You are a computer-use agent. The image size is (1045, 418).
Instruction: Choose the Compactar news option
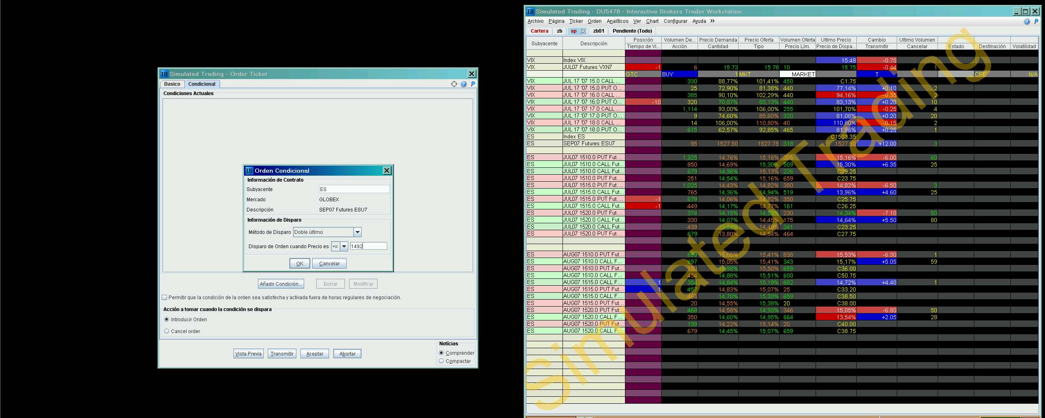[x=441, y=361]
